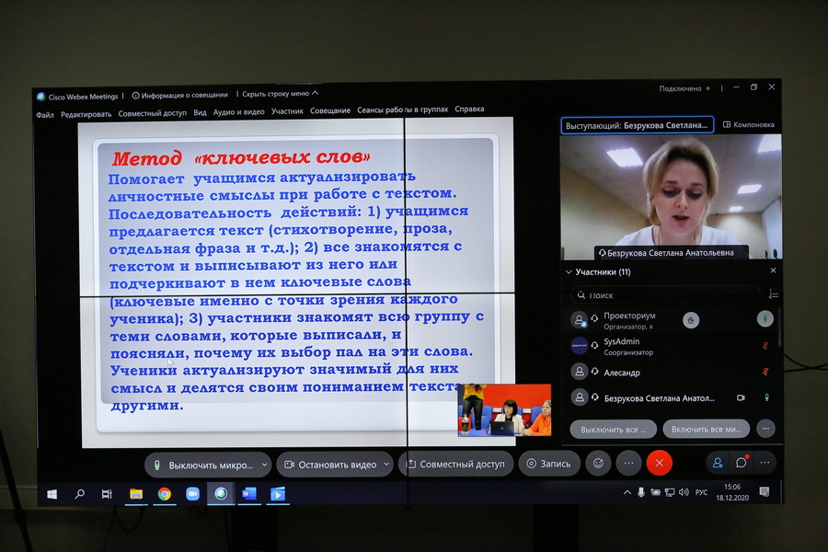The image size is (828, 552).
Task: Click the sort participants icon
Action: pos(773,295)
